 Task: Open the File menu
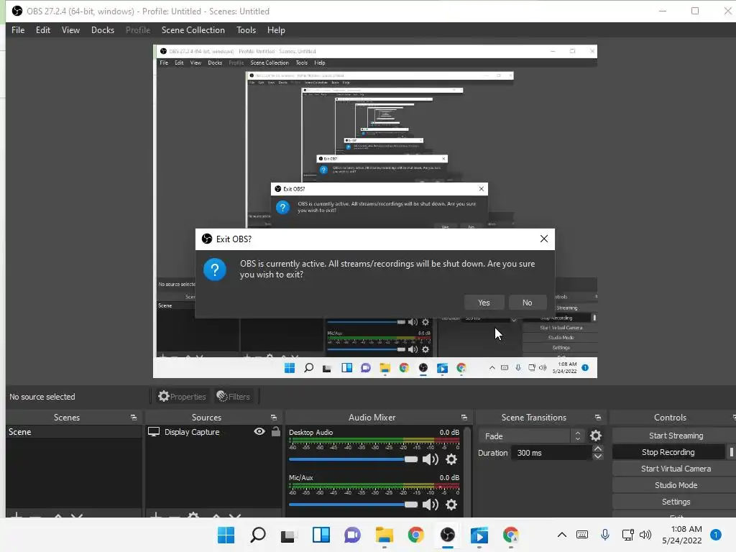pos(18,30)
